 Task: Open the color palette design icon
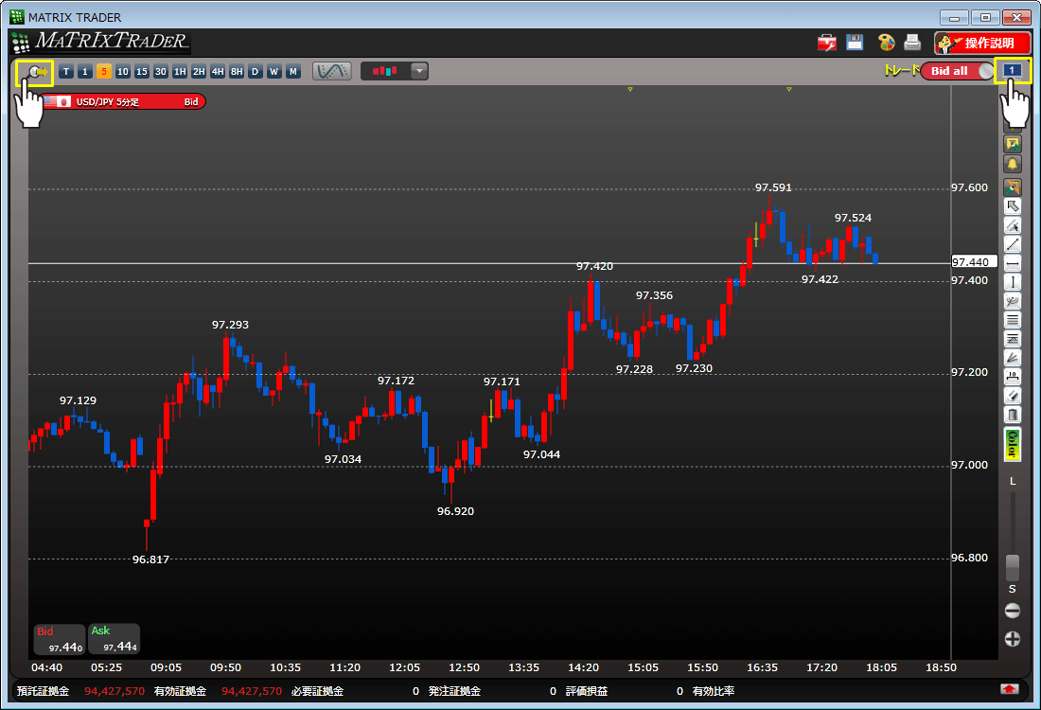(886, 43)
